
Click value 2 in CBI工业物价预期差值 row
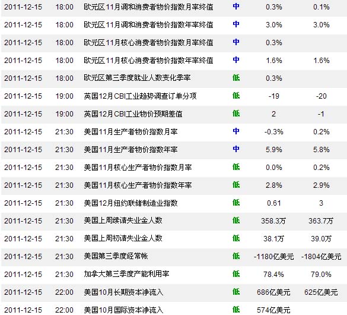click(x=274, y=114)
